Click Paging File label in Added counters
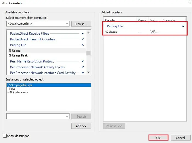The image size is (192, 143). [115, 26]
